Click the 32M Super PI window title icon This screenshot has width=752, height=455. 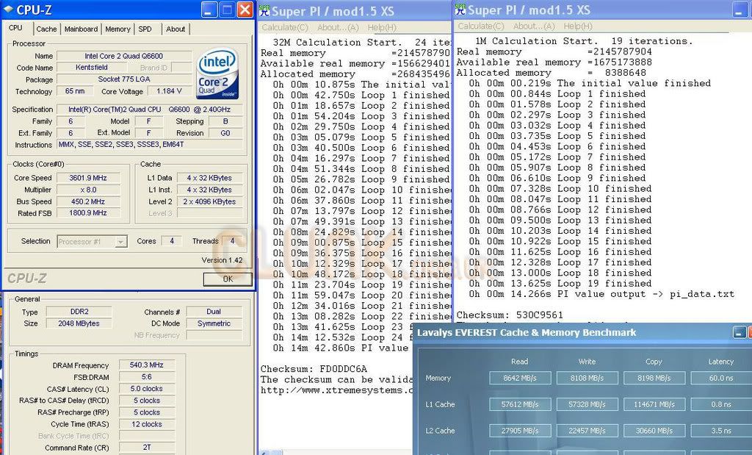point(264,10)
